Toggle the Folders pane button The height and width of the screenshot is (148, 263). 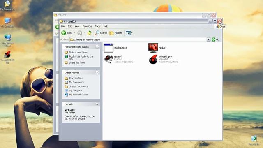coord(116,33)
